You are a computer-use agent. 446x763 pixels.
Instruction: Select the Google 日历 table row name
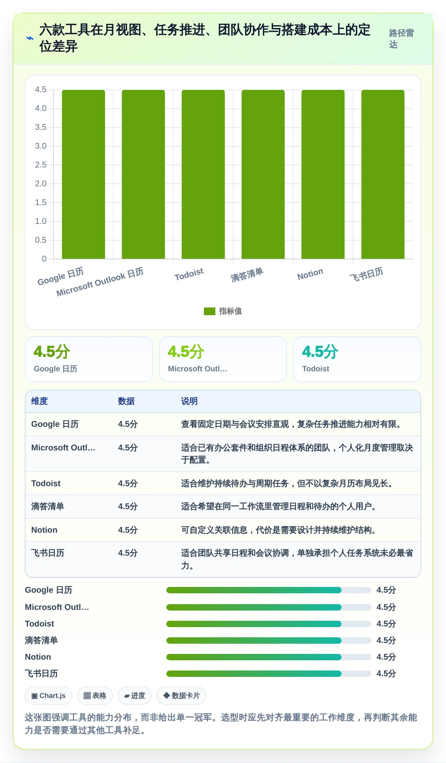tap(55, 424)
